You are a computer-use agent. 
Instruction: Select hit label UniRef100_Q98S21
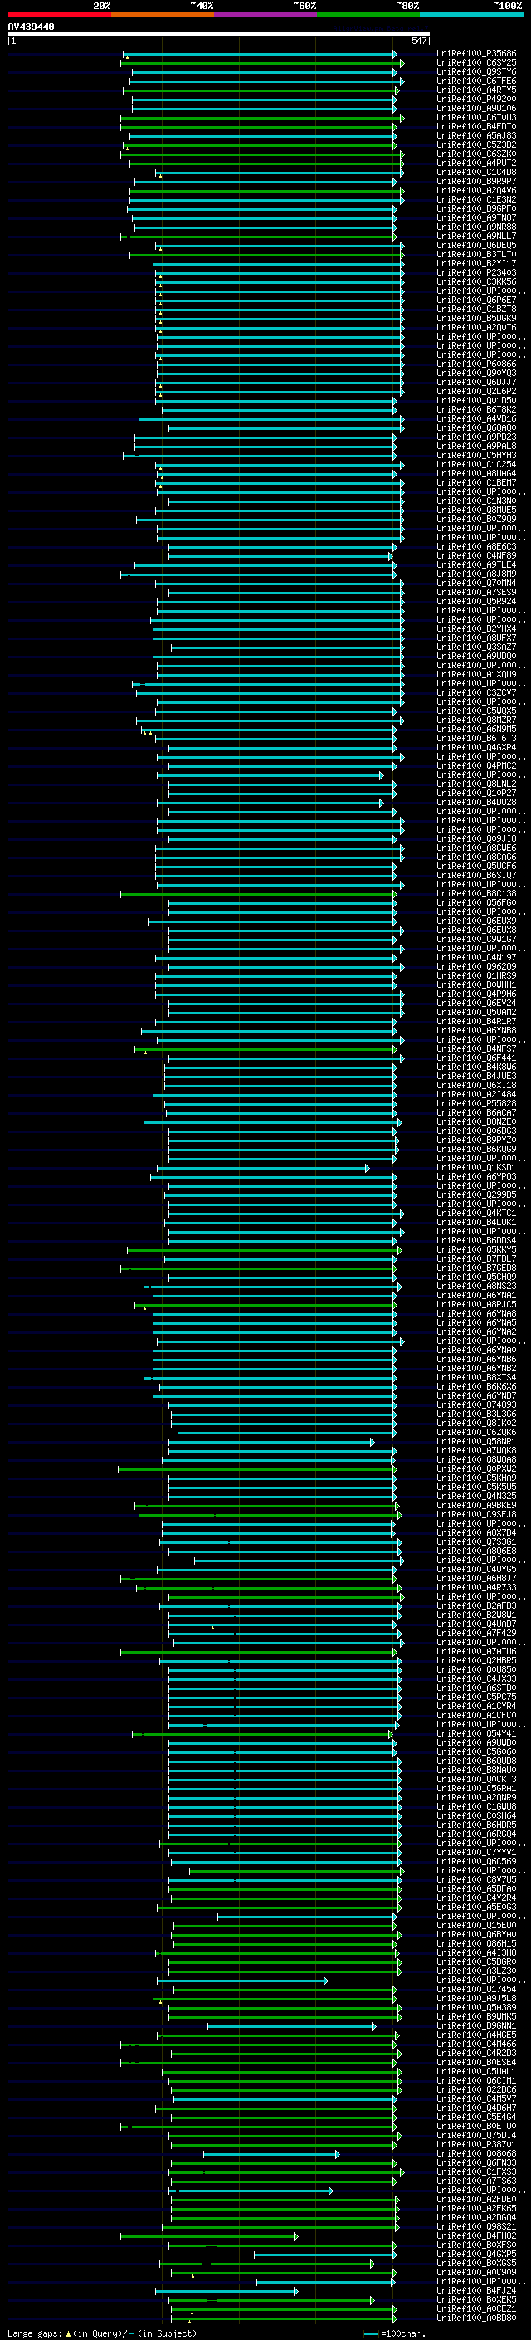pos(476,2226)
